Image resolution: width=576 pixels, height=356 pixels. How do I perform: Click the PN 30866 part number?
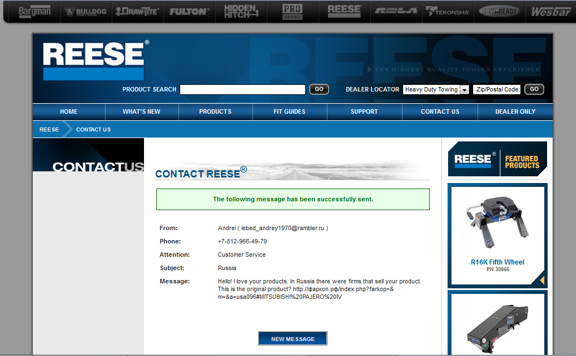pyautogui.click(x=498, y=269)
